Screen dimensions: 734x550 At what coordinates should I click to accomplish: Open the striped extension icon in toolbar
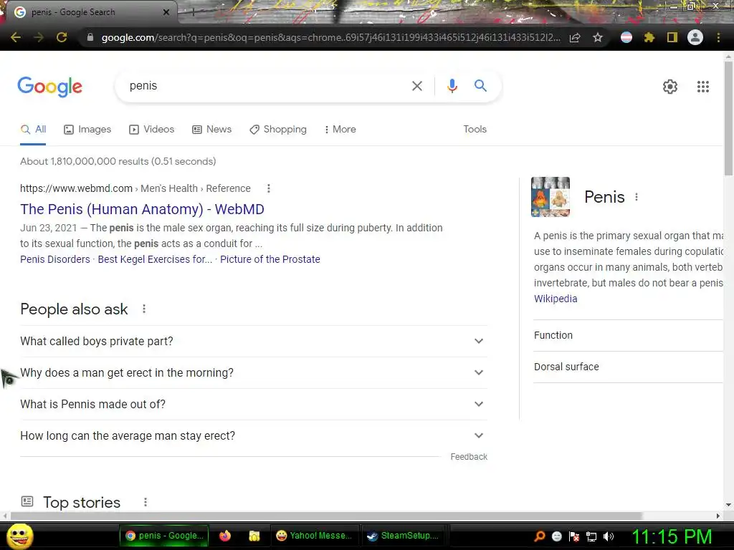(626, 37)
